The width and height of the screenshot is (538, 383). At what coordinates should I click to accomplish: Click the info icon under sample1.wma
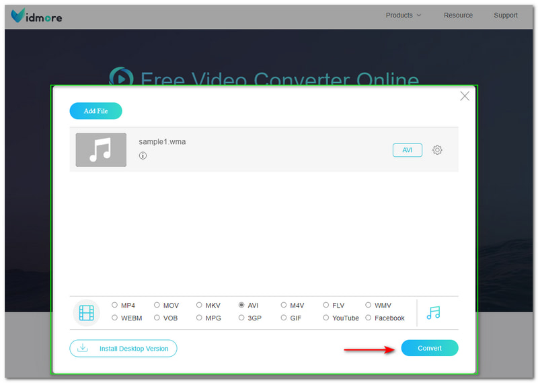pos(143,155)
